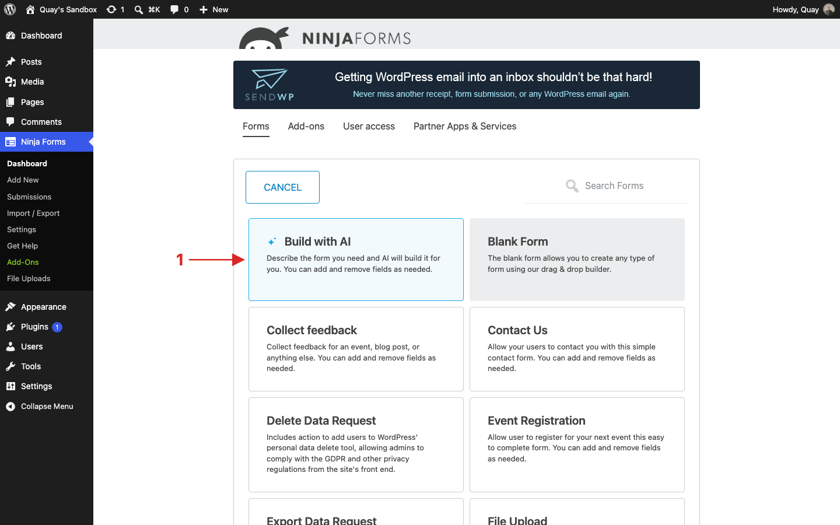
Task: Click the Collapse Menu label
Action: coord(47,407)
